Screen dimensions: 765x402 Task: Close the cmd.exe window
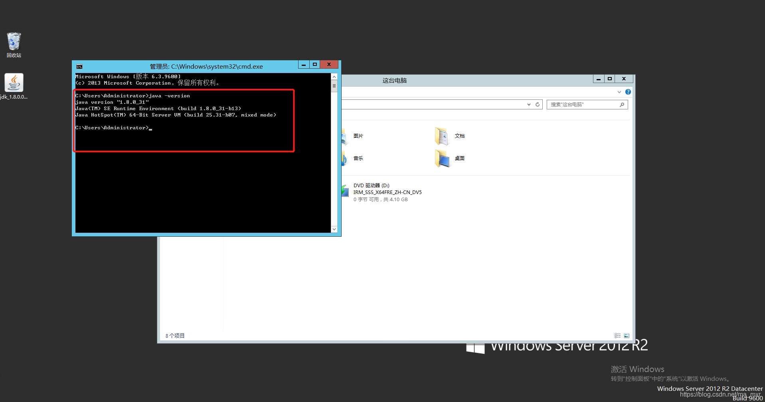(329, 65)
